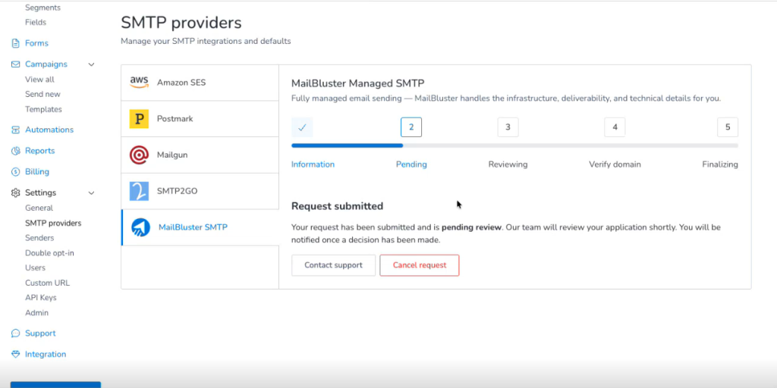Click the Forms document icon
777x388 pixels.
(x=15, y=43)
